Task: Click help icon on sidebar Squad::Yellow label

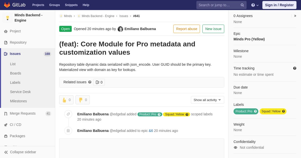Action: pos(283,111)
